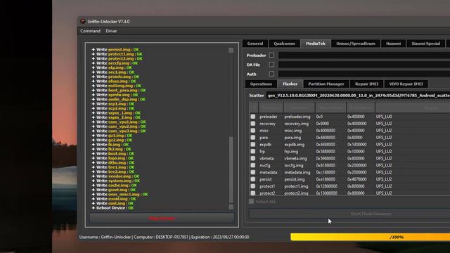Toggle the expdb partition checkbox
The image size is (450, 253).
click(x=253, y=144)
